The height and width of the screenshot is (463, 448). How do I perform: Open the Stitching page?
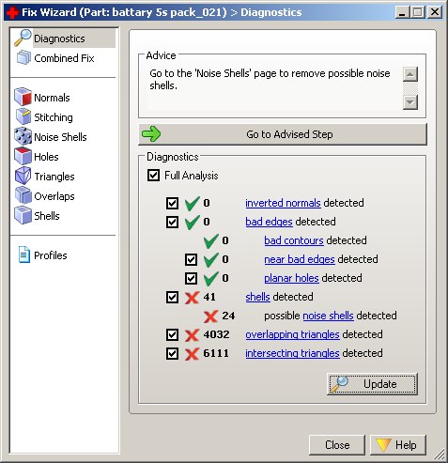54,117
